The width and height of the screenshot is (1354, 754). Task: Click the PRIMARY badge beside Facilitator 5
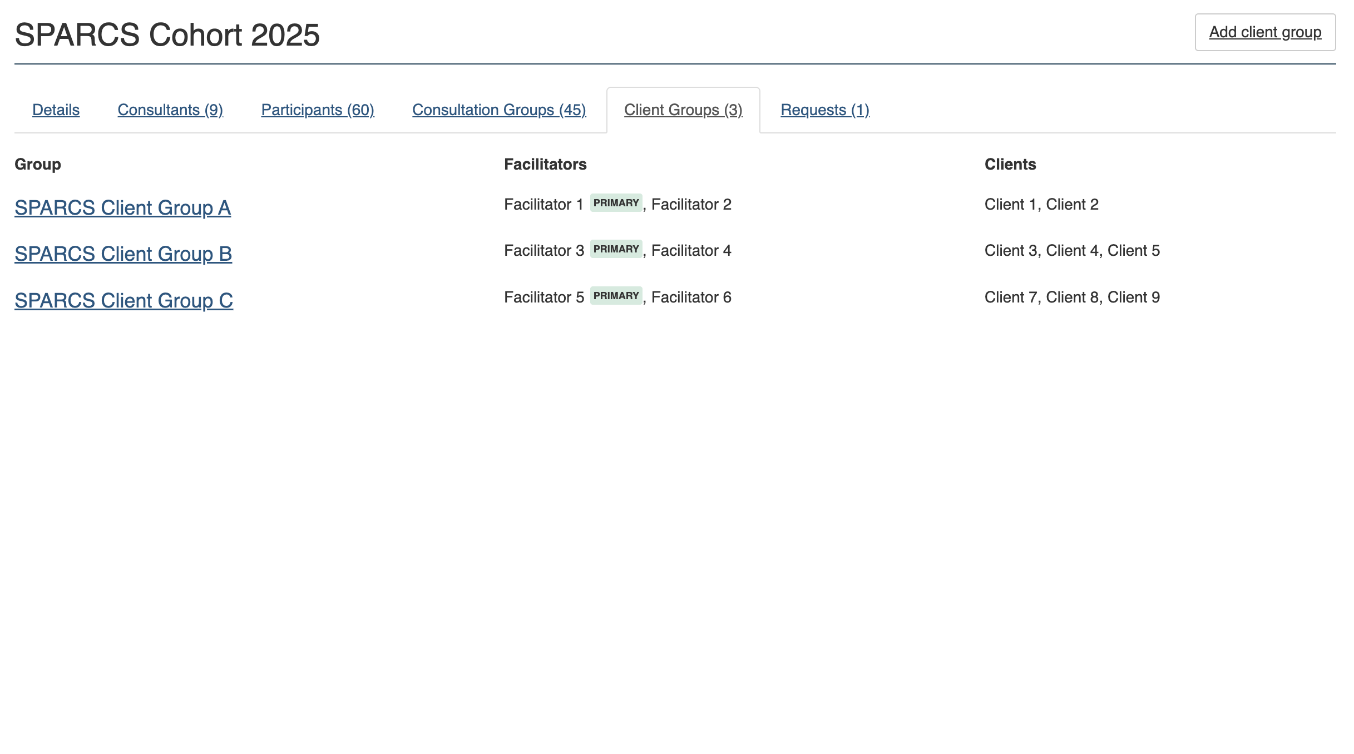tap(616, 296)
